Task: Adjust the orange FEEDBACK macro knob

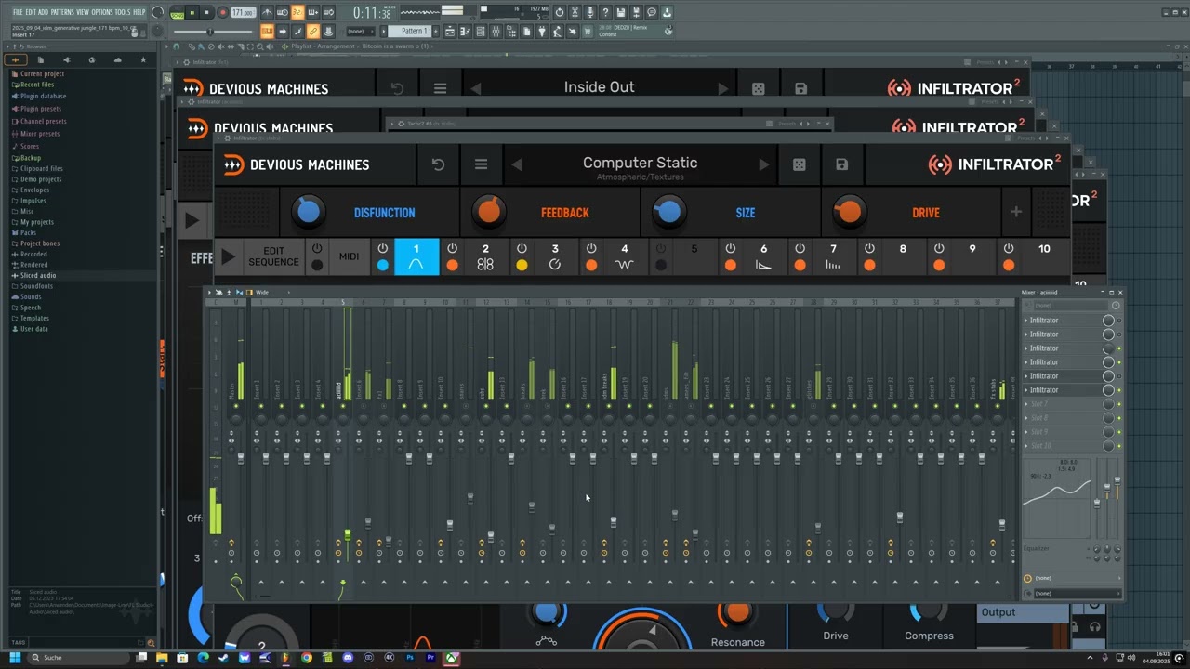Action: (x=488, y=212)
